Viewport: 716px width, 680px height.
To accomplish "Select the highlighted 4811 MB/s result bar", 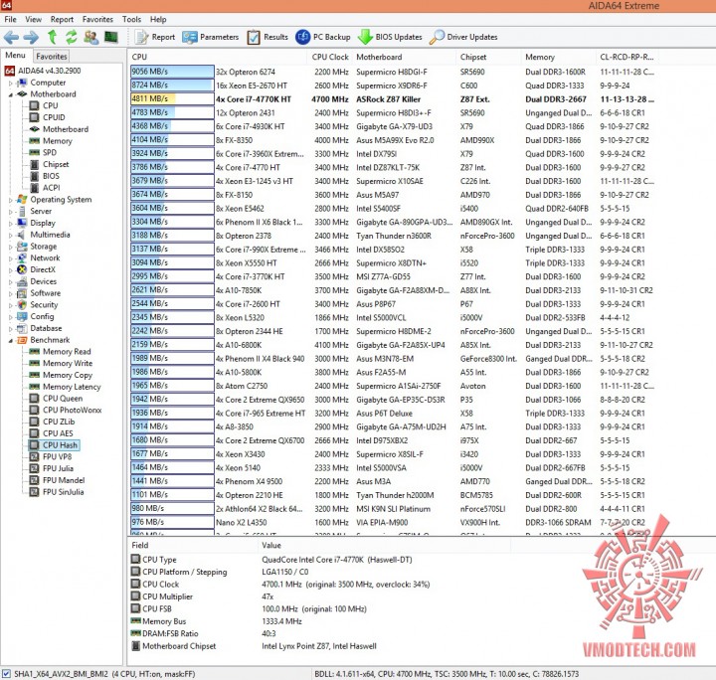I will (x=172, y=99).
